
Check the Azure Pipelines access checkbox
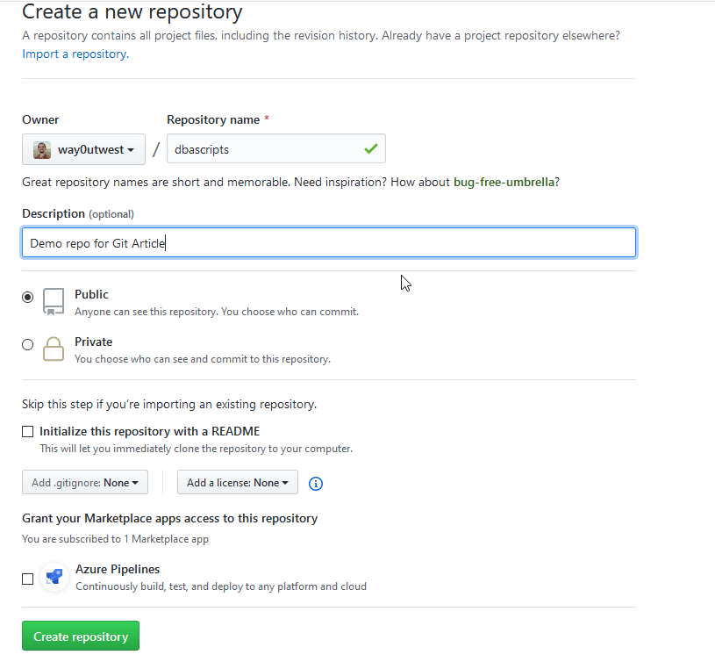tap(28, 579)
